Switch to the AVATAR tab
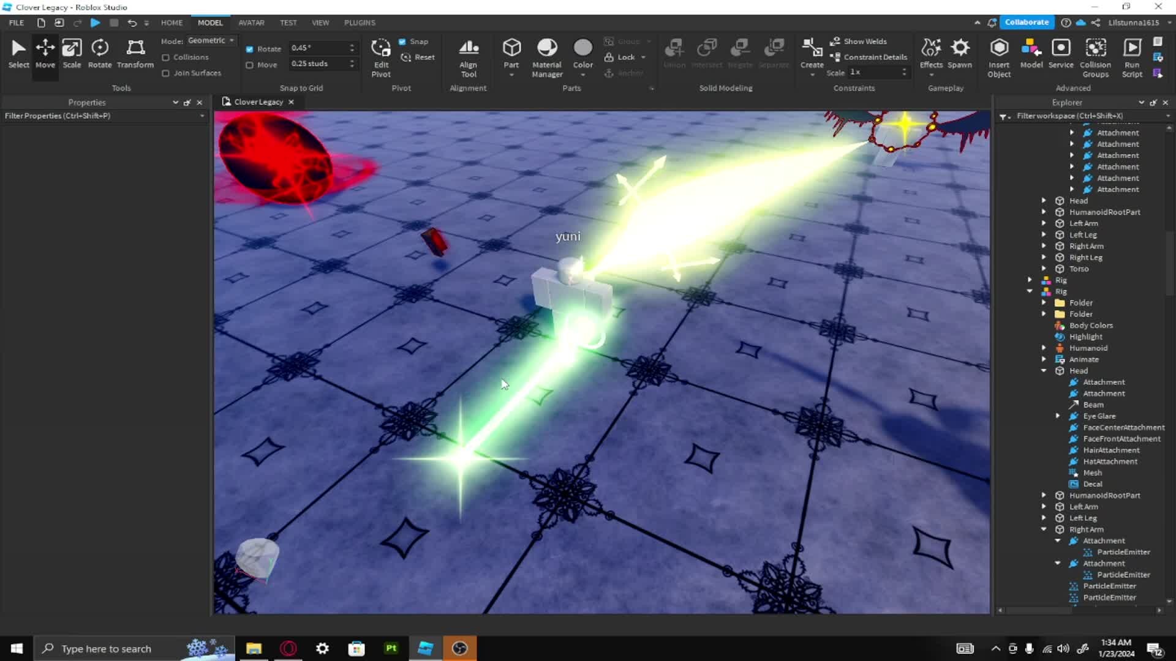Image resolution: width=1176 pixels, height=661 pixels. pos(251,23)
